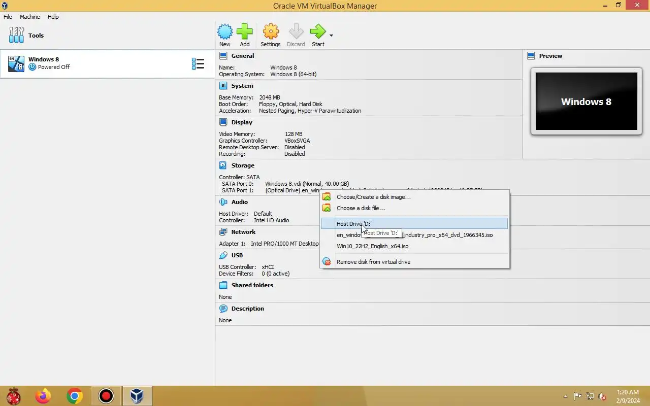The image size is (650, 406).
Task: Click the VirtualBox taskbar icon
Action: pyautogui.click(x=137, y=396)
